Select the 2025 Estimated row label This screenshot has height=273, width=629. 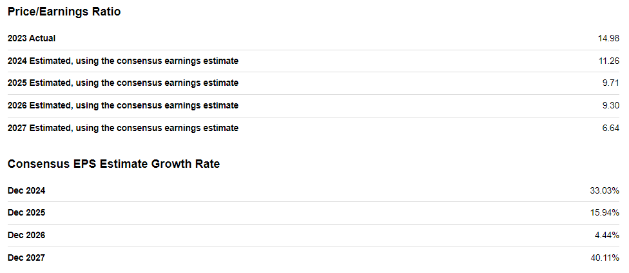click(122, 83)
